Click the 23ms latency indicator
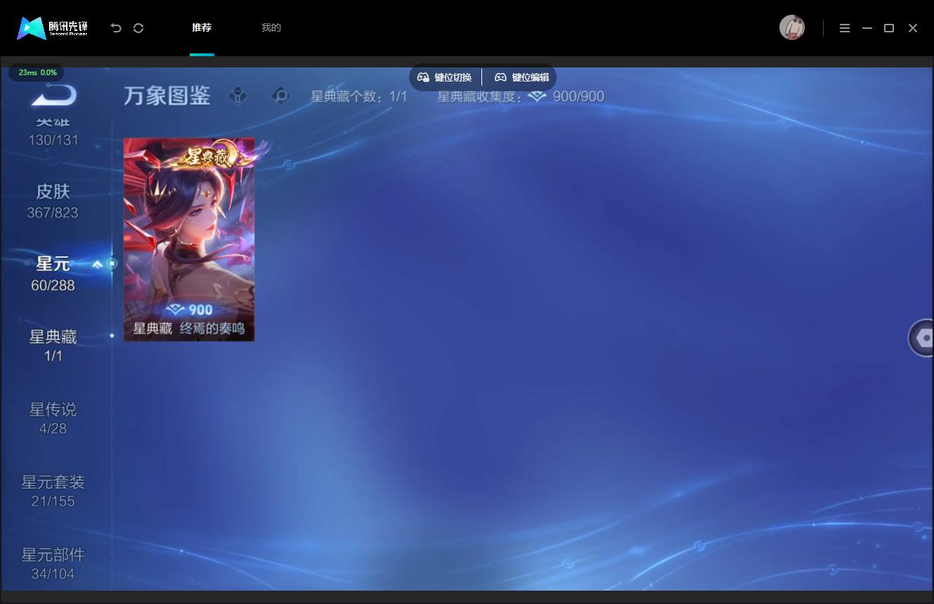This screenshot has width=934, height=604. (x=37, y=72)
